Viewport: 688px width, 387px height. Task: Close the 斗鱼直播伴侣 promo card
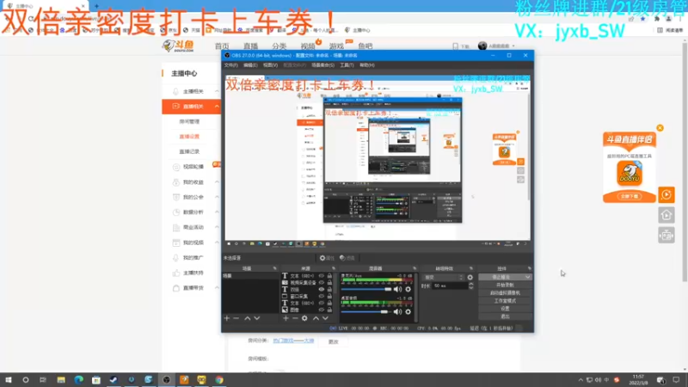(660, 128)
